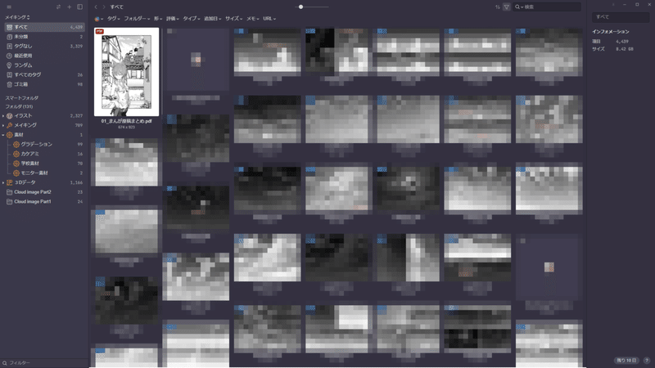Toggle the sidebar layout icon
655x368 pixels.
79,7
